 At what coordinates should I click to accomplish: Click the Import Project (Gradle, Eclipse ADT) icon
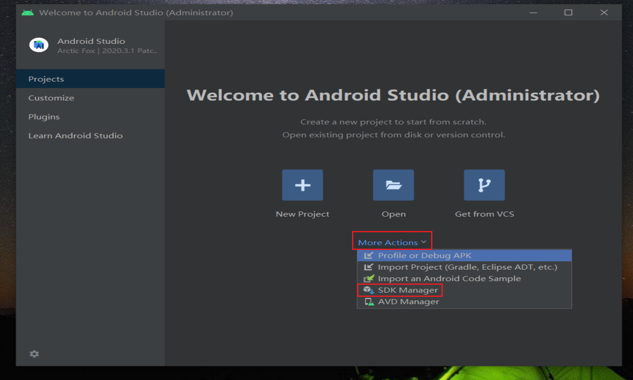coord(369,267)
